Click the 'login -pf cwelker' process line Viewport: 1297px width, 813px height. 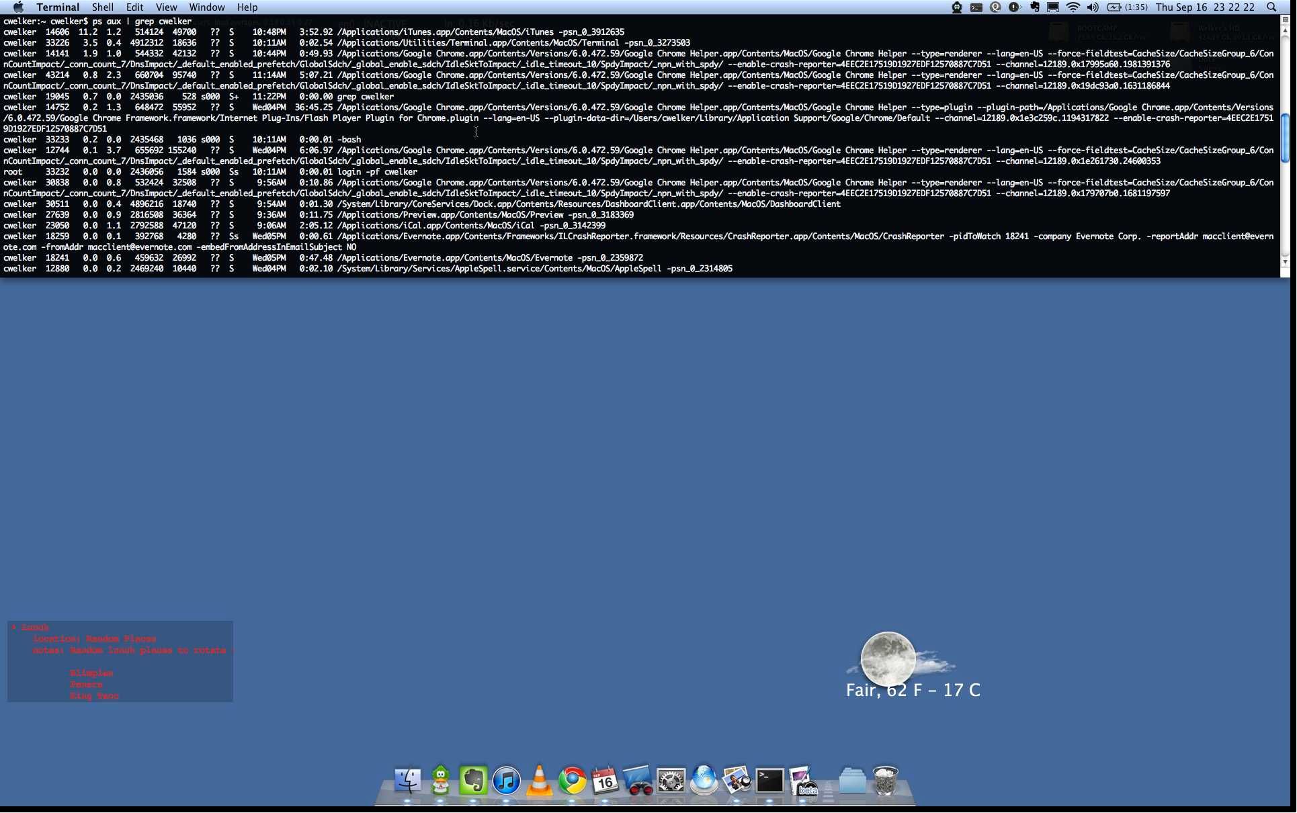210,171
